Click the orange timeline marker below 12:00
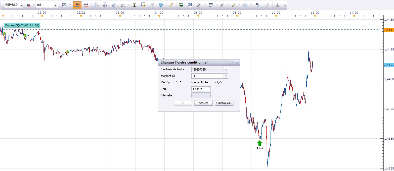Viewport: 394px width, 171px height. 315,16
